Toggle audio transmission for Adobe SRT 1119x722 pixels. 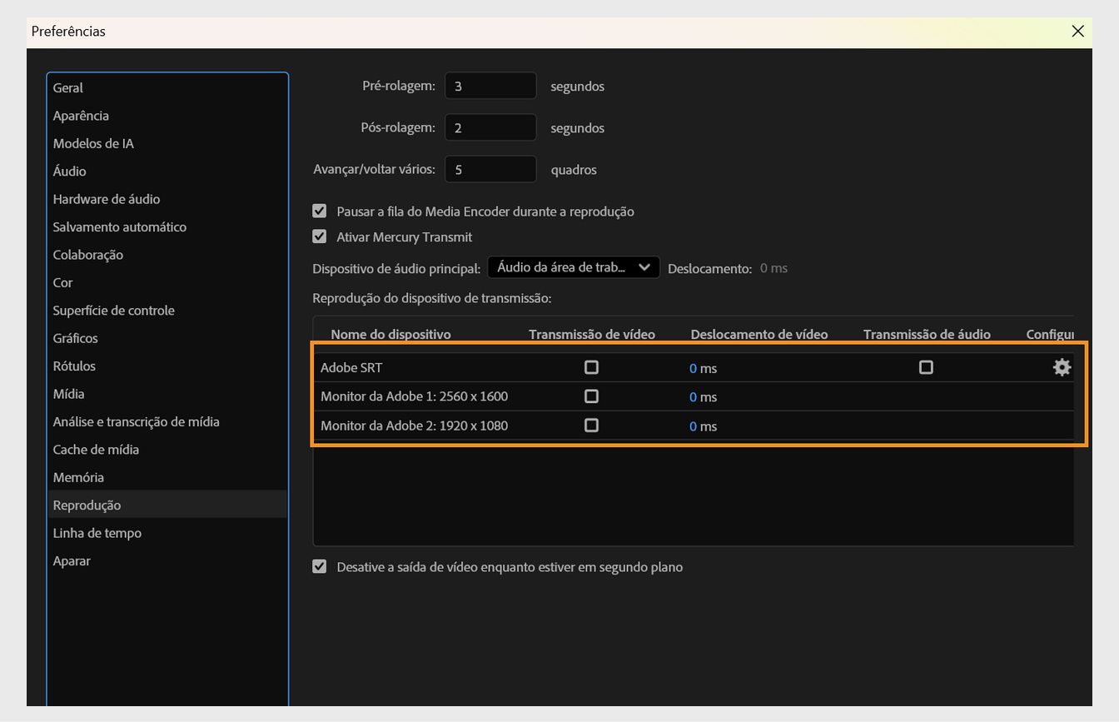pos(926,366)
